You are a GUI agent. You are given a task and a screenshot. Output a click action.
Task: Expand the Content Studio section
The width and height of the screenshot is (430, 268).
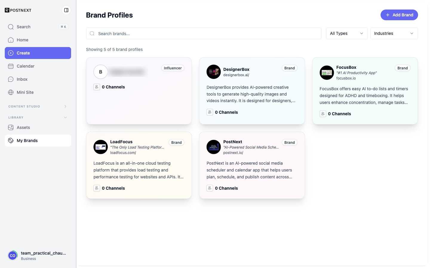coord(38,106)
